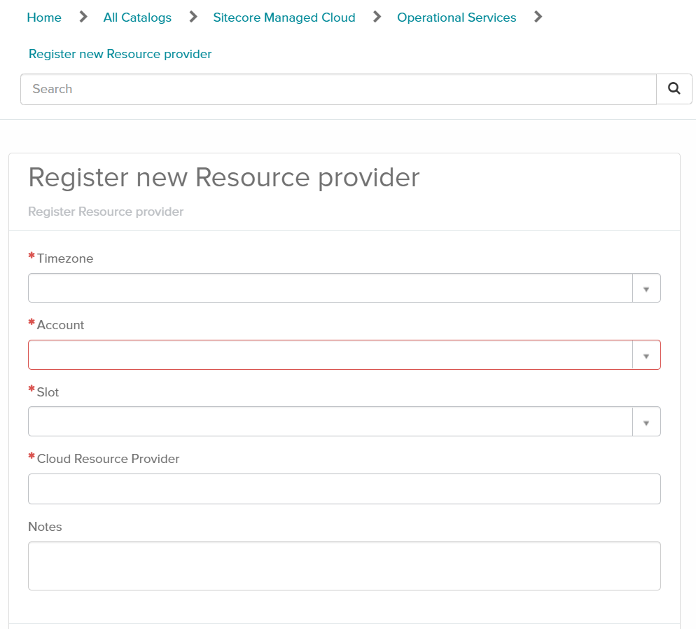Screen dimensions: 696x629
Task: Expand the Timezone selection arrow
Action: 646,287
